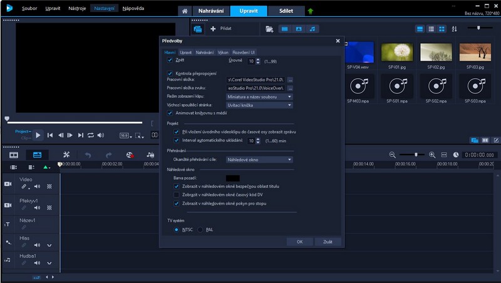Open the Home workspace icon tab

tap(184, 11)
